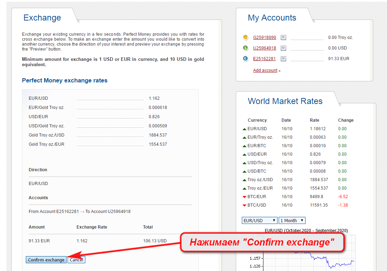Click the gold account coin icon

[245, 37]
